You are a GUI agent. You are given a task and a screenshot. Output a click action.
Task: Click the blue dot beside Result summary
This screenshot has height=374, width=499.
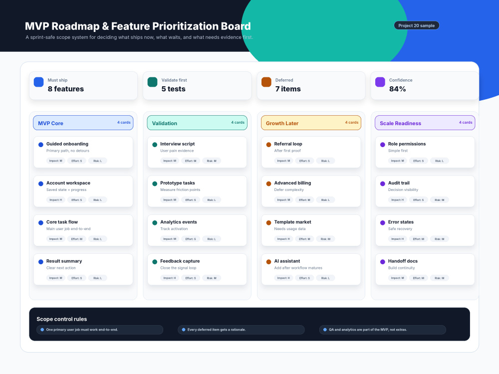click(41, 262)
